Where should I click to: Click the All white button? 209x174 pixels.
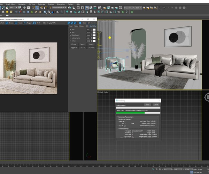point(91,48)
